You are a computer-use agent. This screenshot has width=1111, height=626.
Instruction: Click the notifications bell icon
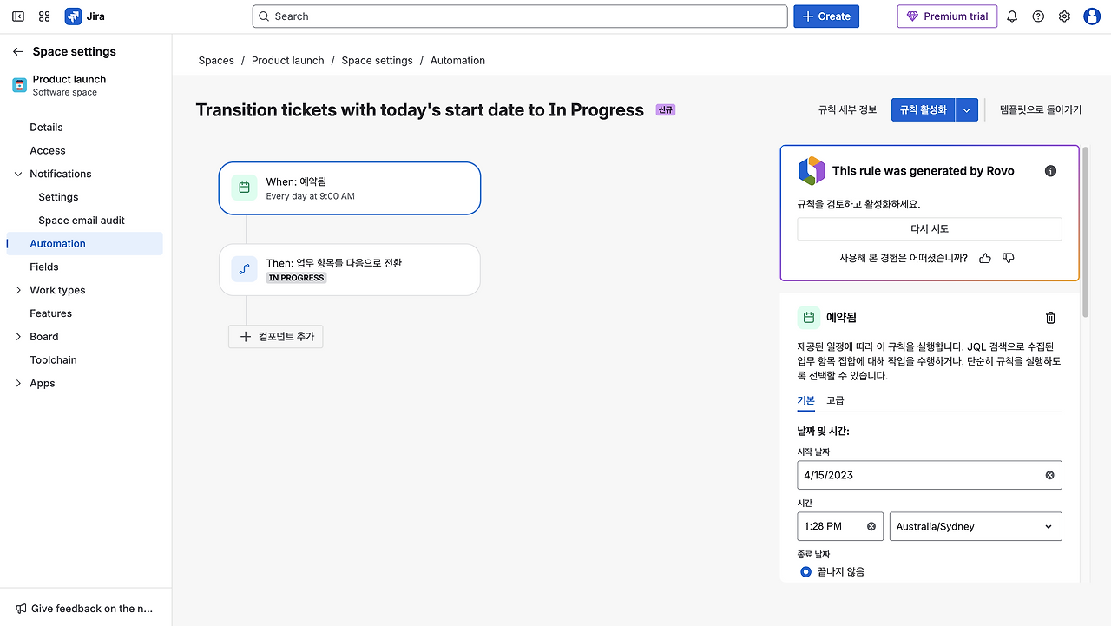point(1012,16)
